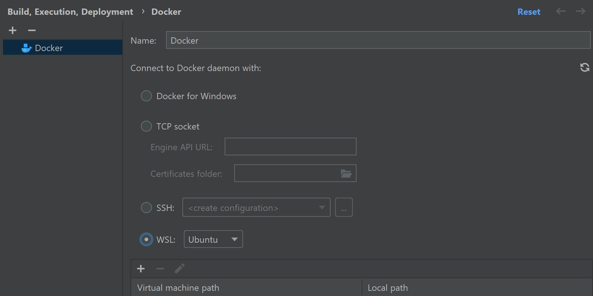Open the WSL distribution dropdown
Screen dimensions: 593x296
pos(213,239)
